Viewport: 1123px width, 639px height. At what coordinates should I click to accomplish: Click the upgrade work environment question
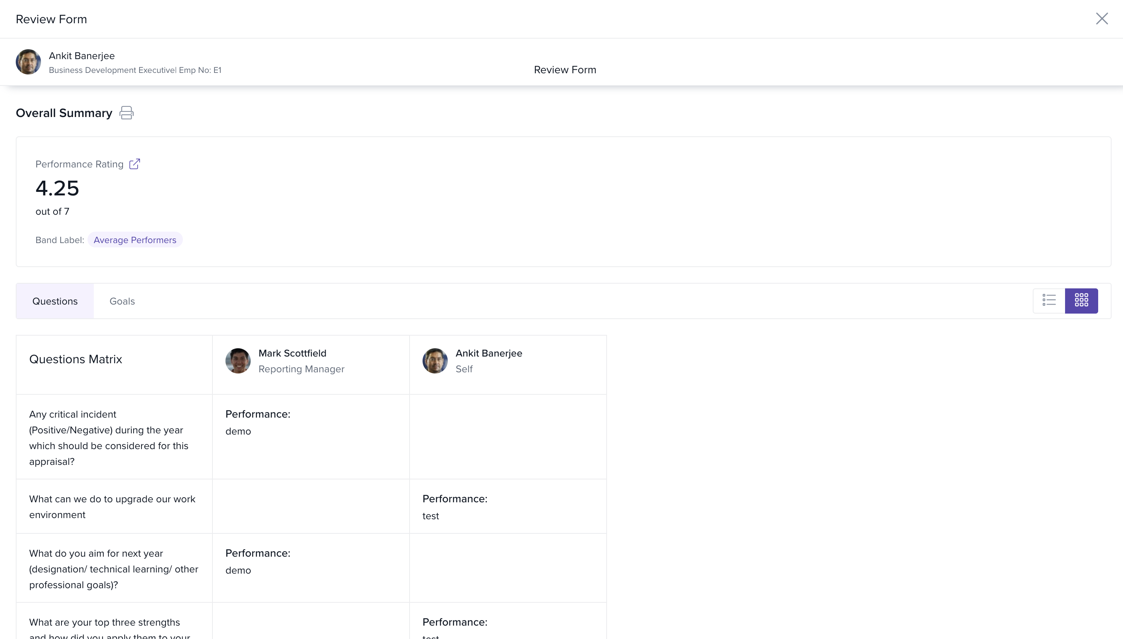(x=112, y=507)
